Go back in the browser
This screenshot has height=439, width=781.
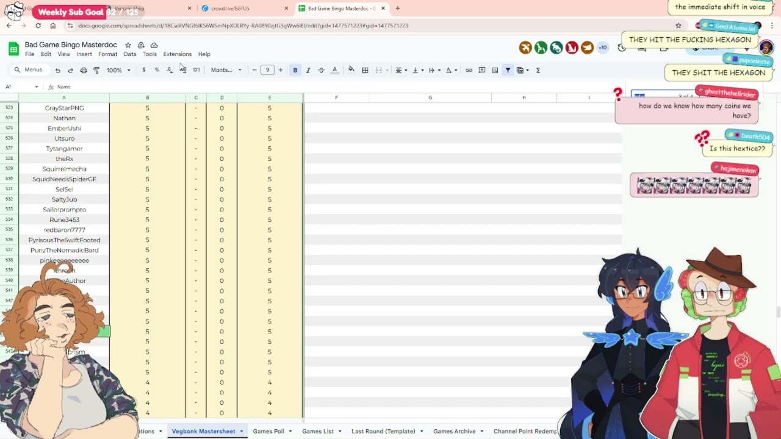[9, 26]
